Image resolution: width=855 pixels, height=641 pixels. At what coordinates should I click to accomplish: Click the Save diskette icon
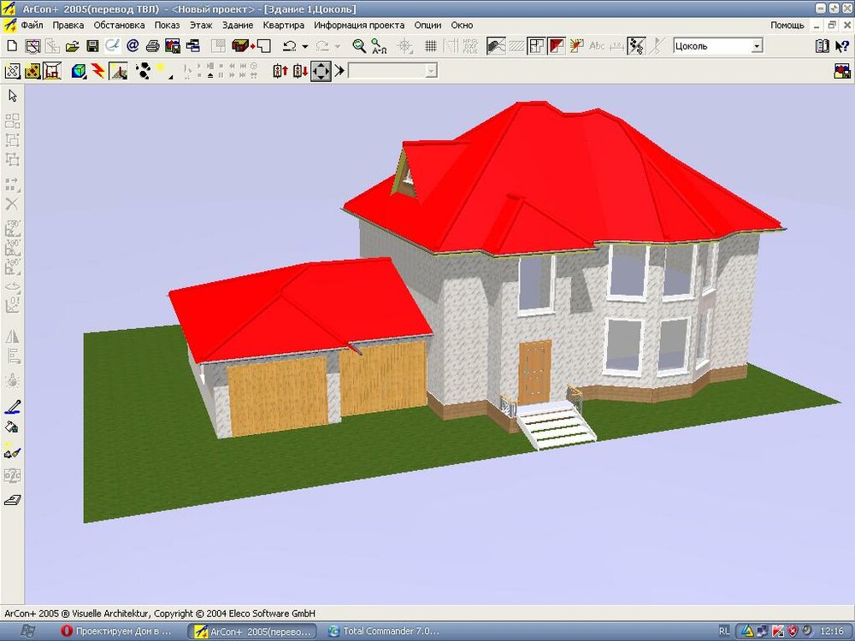(92, 46)
